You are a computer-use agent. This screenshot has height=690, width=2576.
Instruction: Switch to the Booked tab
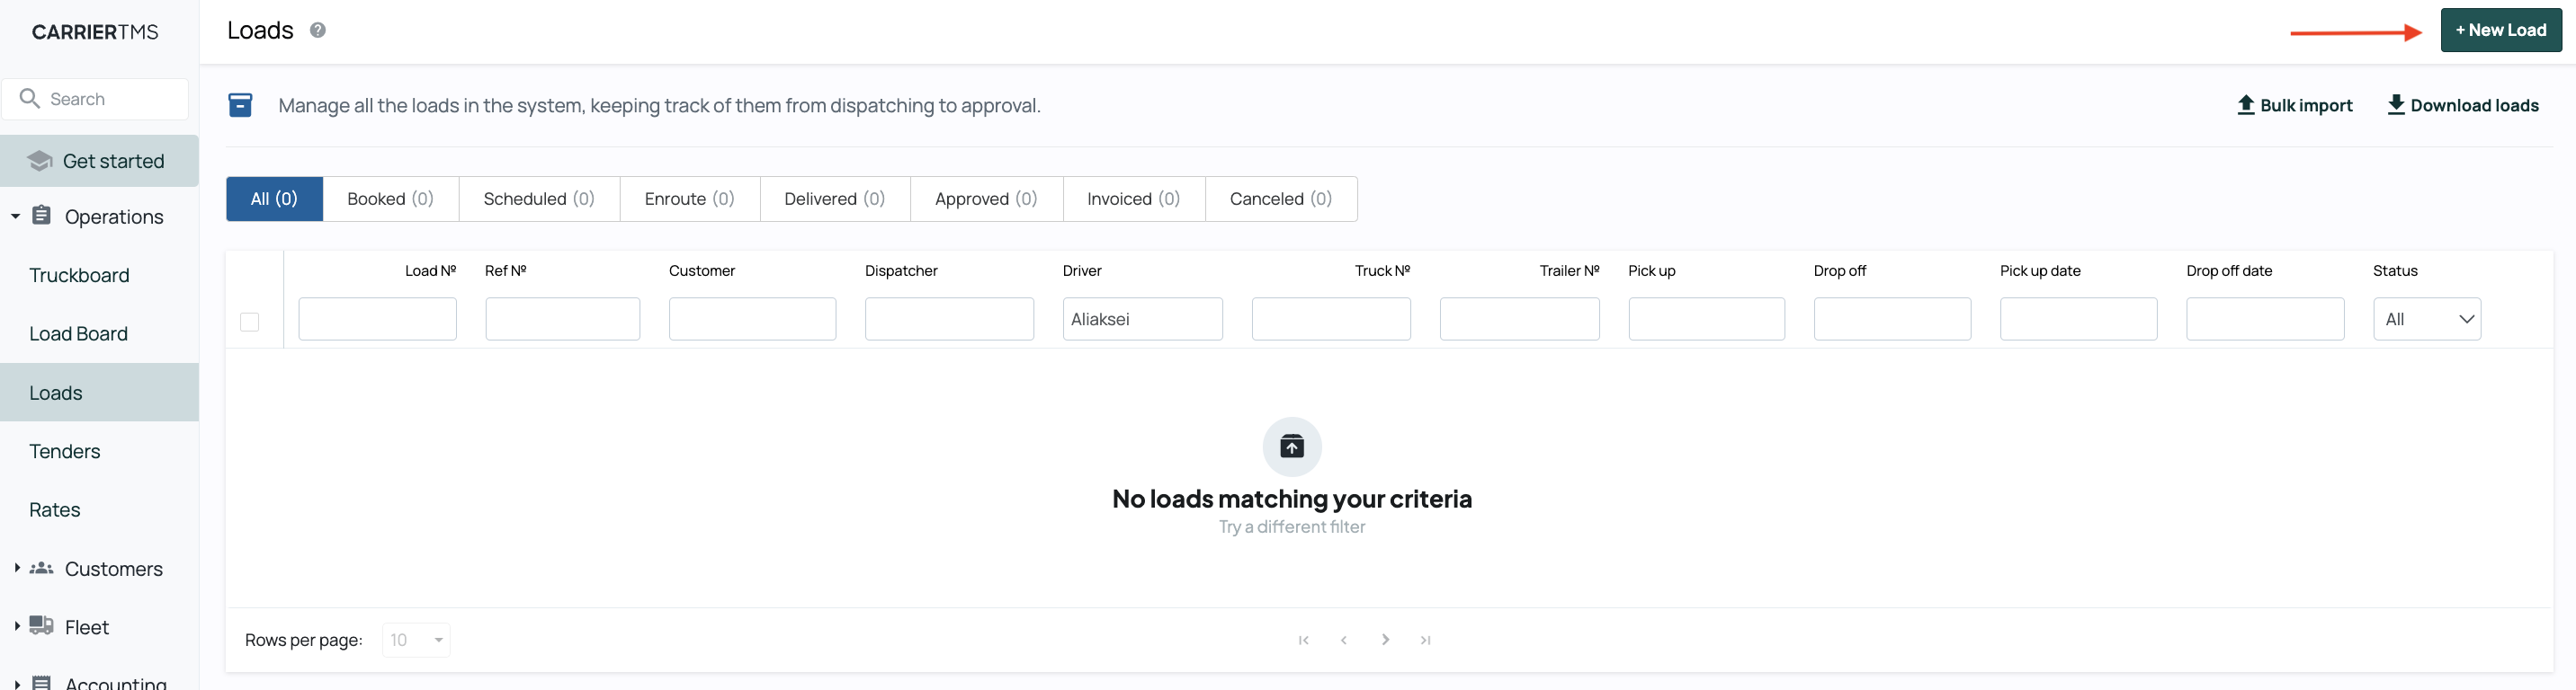[x=391, y=199]
